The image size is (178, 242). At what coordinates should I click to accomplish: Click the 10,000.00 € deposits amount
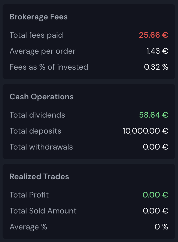click(x=145, y=131)
